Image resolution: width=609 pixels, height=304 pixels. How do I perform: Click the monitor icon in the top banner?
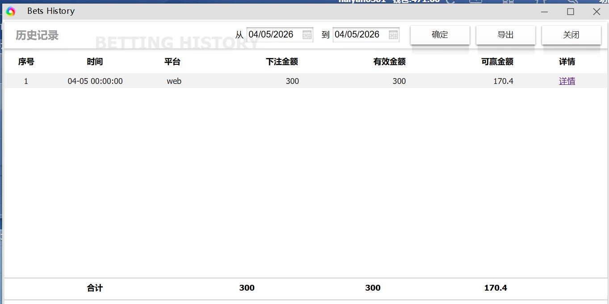pos(476,1)
